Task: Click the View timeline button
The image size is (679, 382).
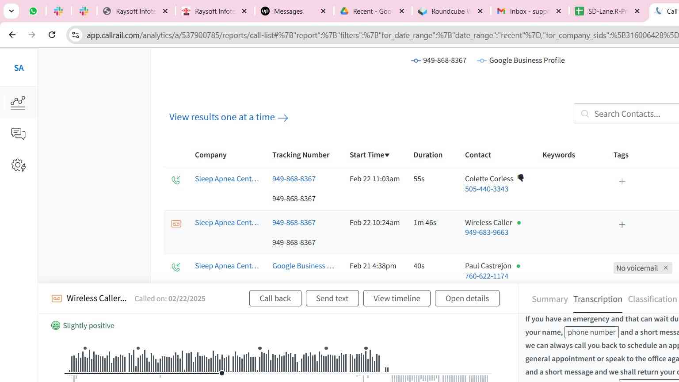Action: pos(397,298)
